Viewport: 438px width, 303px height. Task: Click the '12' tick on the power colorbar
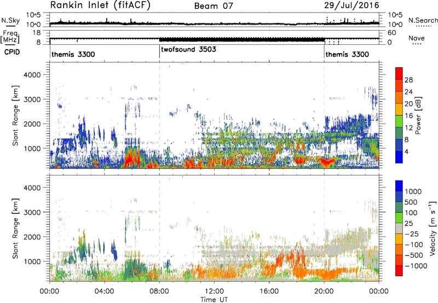pyautogui.click(x=408, y=128)
